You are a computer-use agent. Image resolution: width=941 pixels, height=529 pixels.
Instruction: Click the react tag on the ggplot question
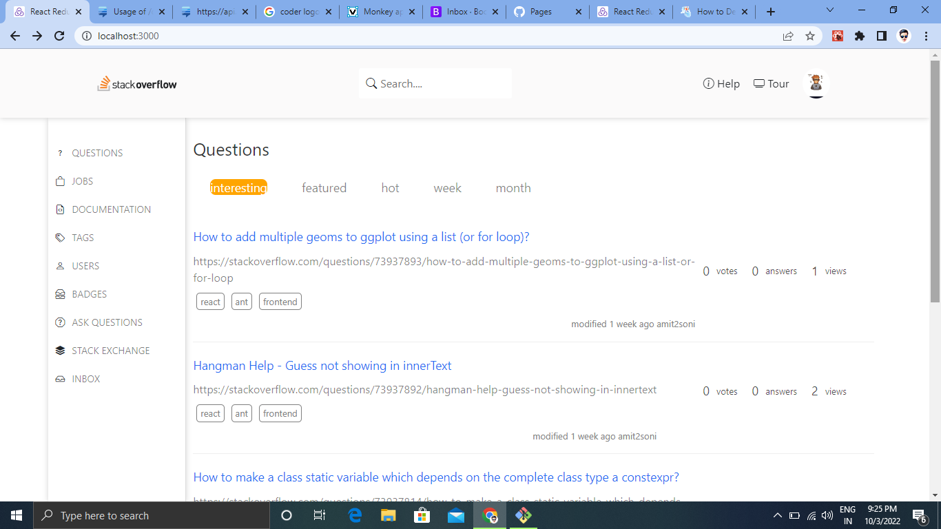210,301
